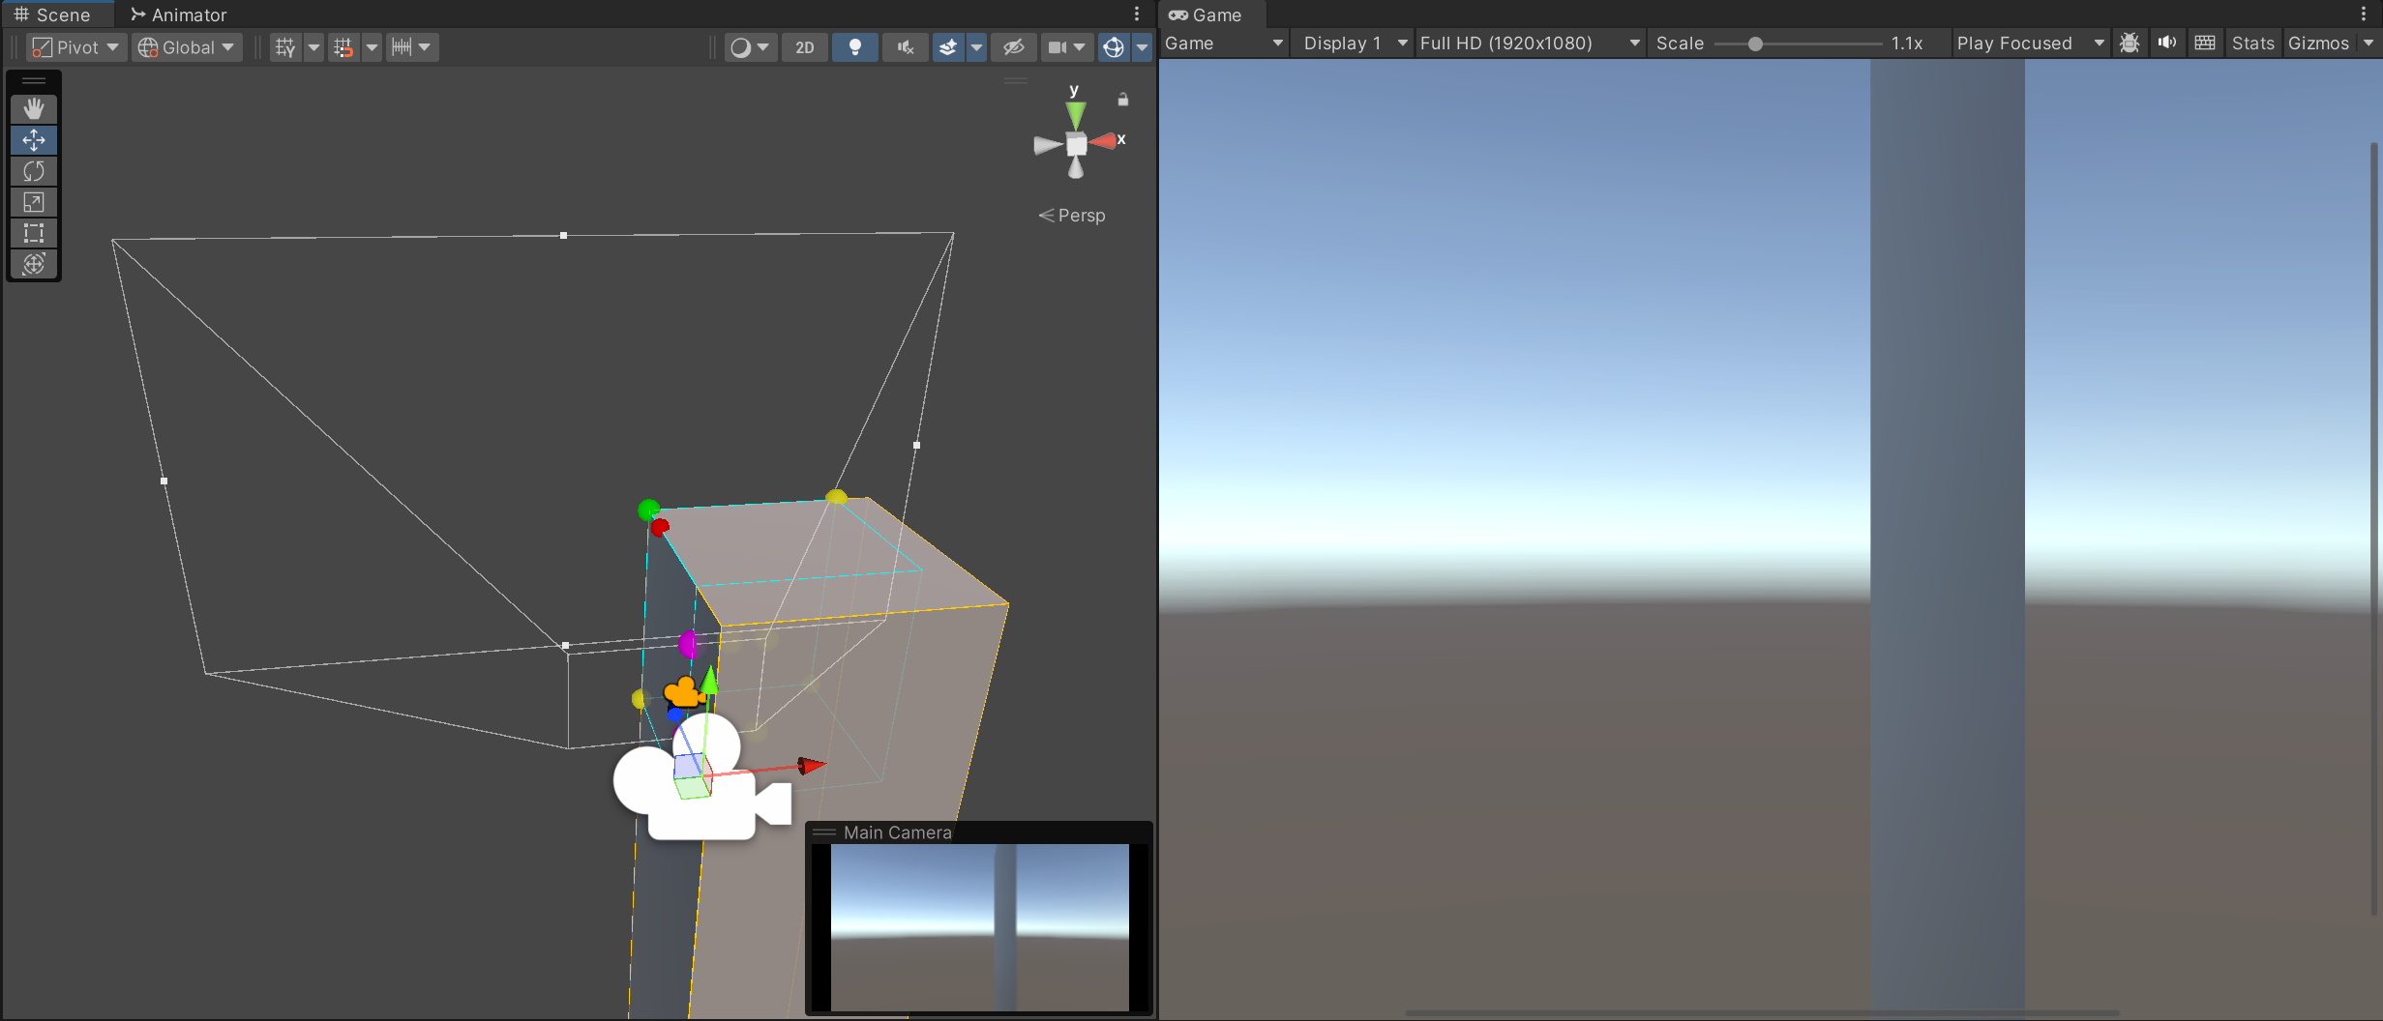Click the scene camera settings icon
The width and height of the screenshot is (2383, 1021).
click(1057, 47)
